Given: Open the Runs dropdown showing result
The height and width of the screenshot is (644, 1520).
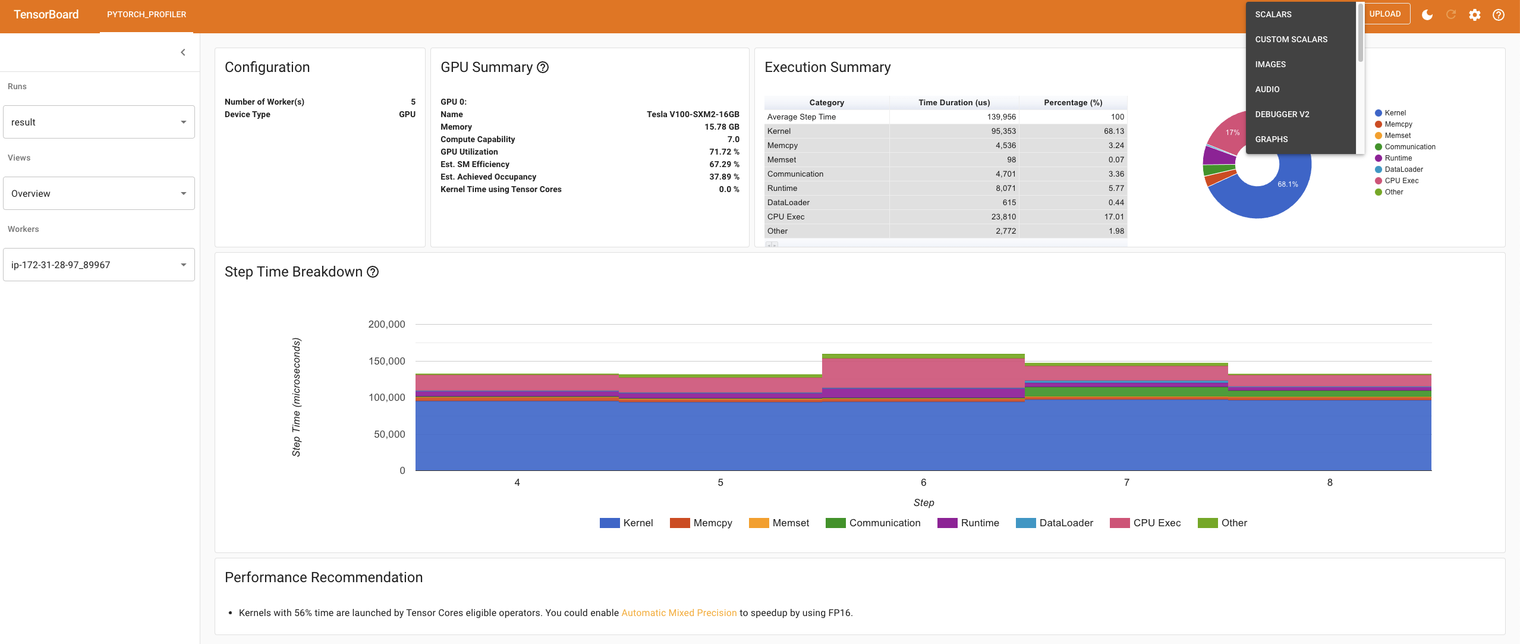Looking at the screenshot, I should tap(99, 121).
